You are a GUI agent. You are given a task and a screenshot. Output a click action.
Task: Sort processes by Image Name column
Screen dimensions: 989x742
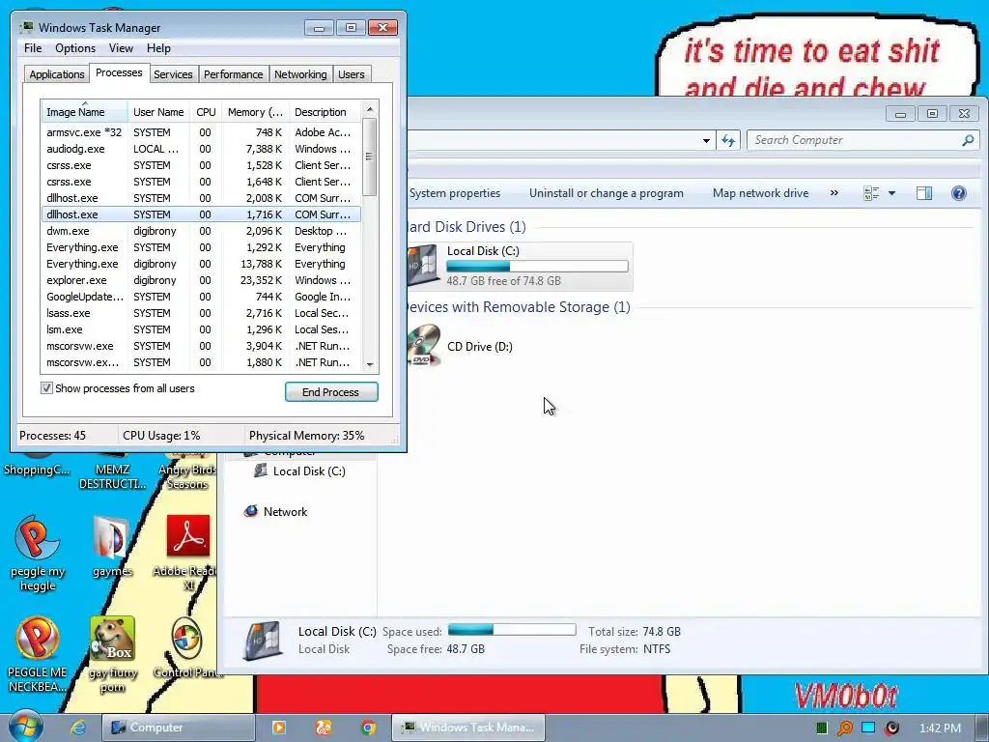[x=85, y=112]
